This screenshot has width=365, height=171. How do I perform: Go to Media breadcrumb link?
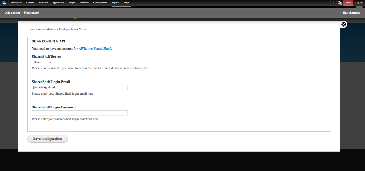[83, 29]
